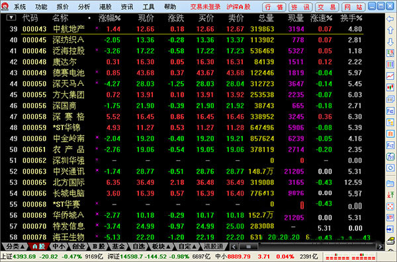Click the F10 company info icon

[x=390, y=111]
